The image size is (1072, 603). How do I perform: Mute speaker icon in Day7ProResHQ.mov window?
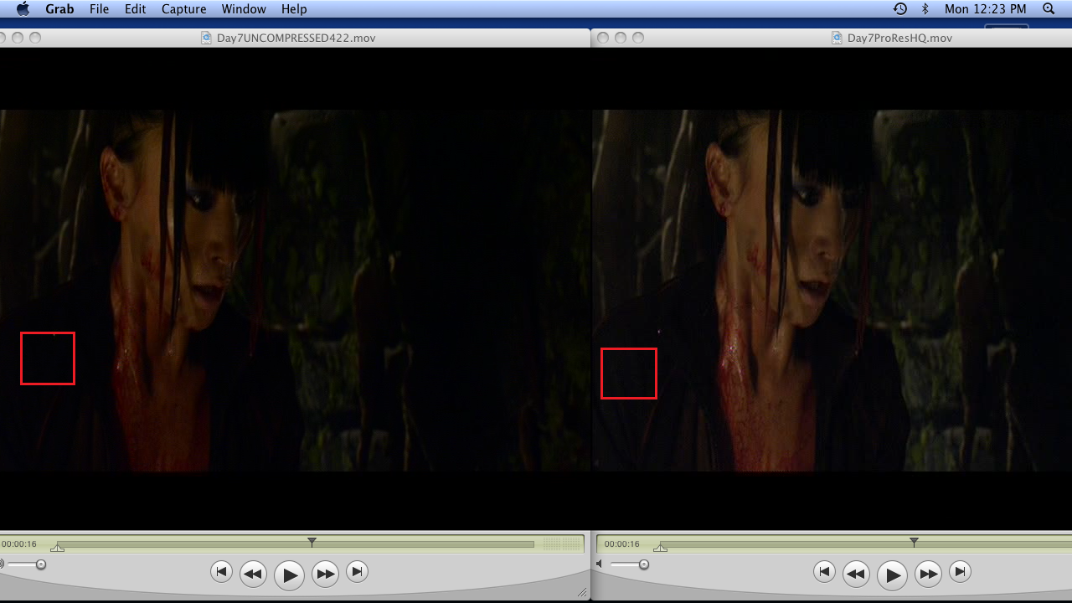click(599, 564)
